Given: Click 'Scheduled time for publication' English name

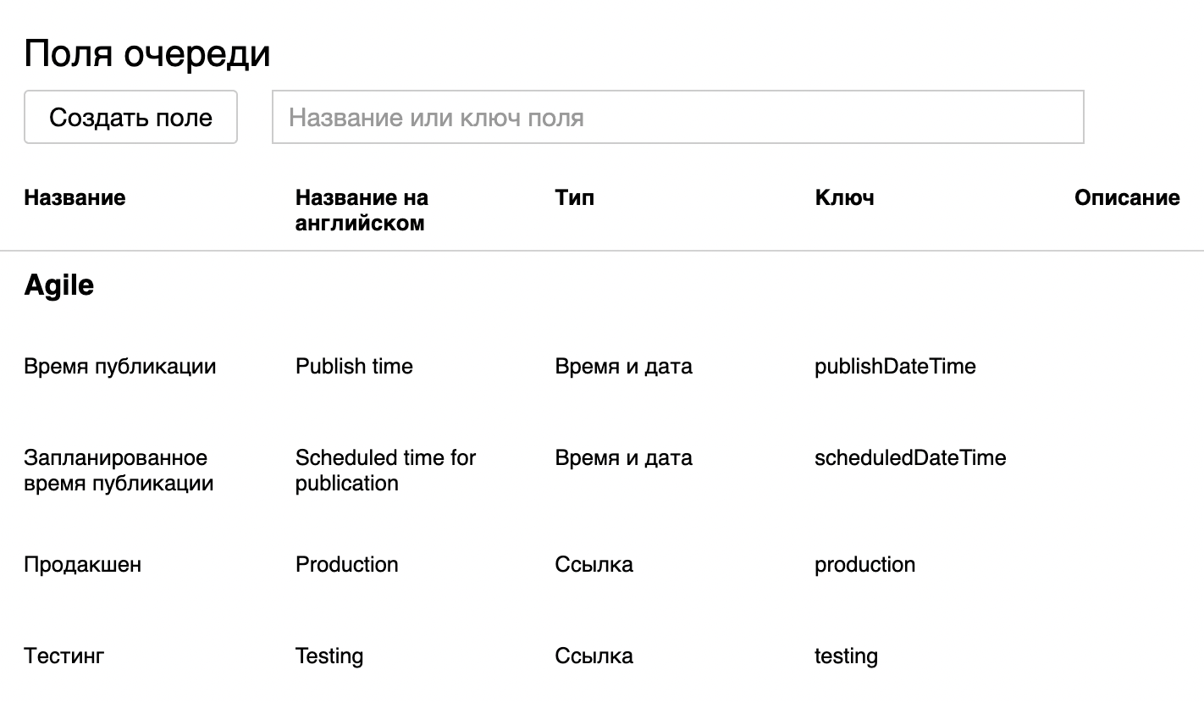Looking at the screenshot, I should pos(385,470).
